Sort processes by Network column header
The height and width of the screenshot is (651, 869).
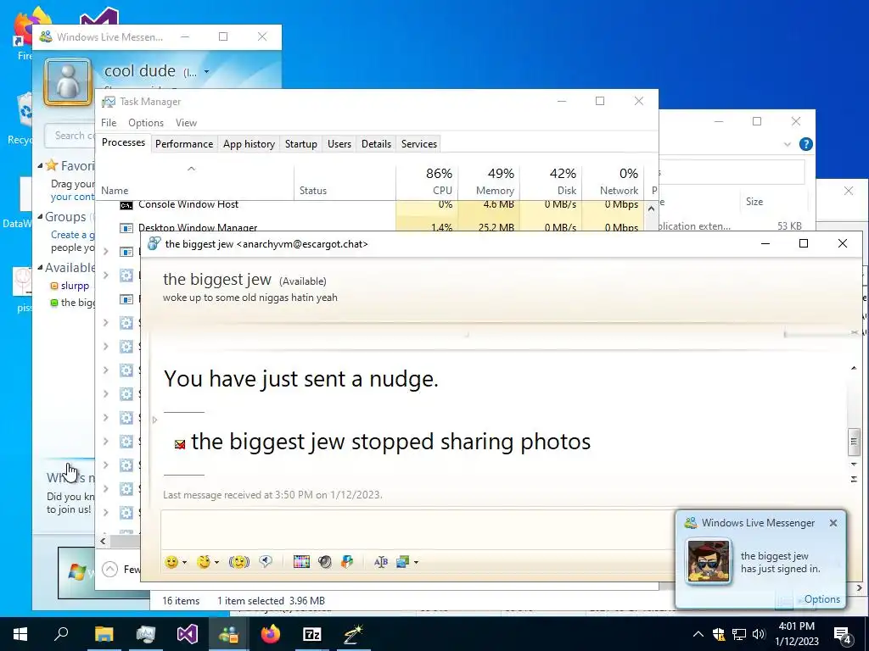613,181
